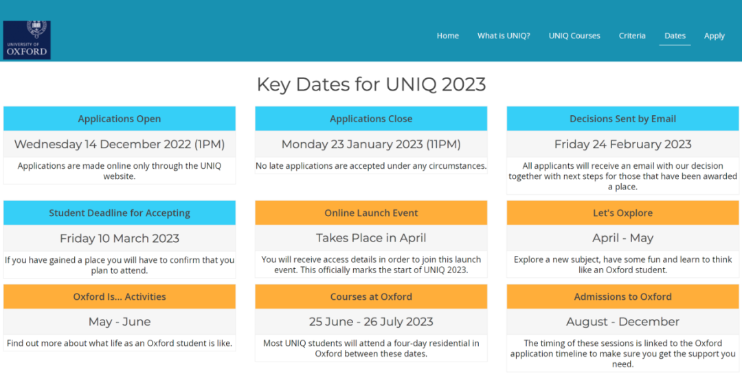Select the Dates nav item
742x376 pixels.
675,36
